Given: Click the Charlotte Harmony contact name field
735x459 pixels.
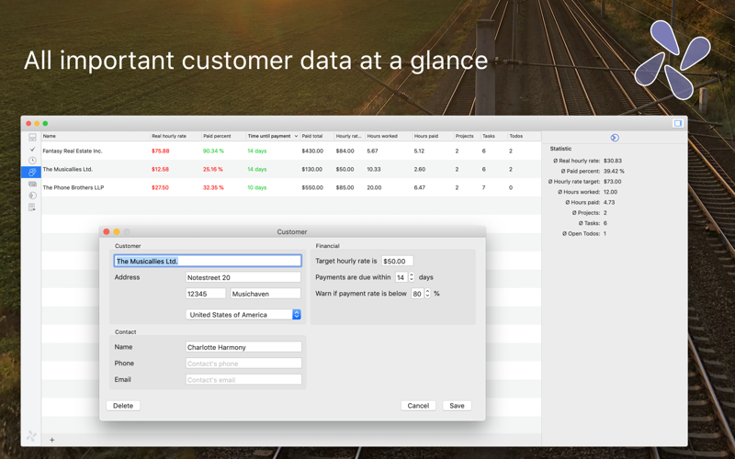Looking at the screenshot, I should [243, 347].
